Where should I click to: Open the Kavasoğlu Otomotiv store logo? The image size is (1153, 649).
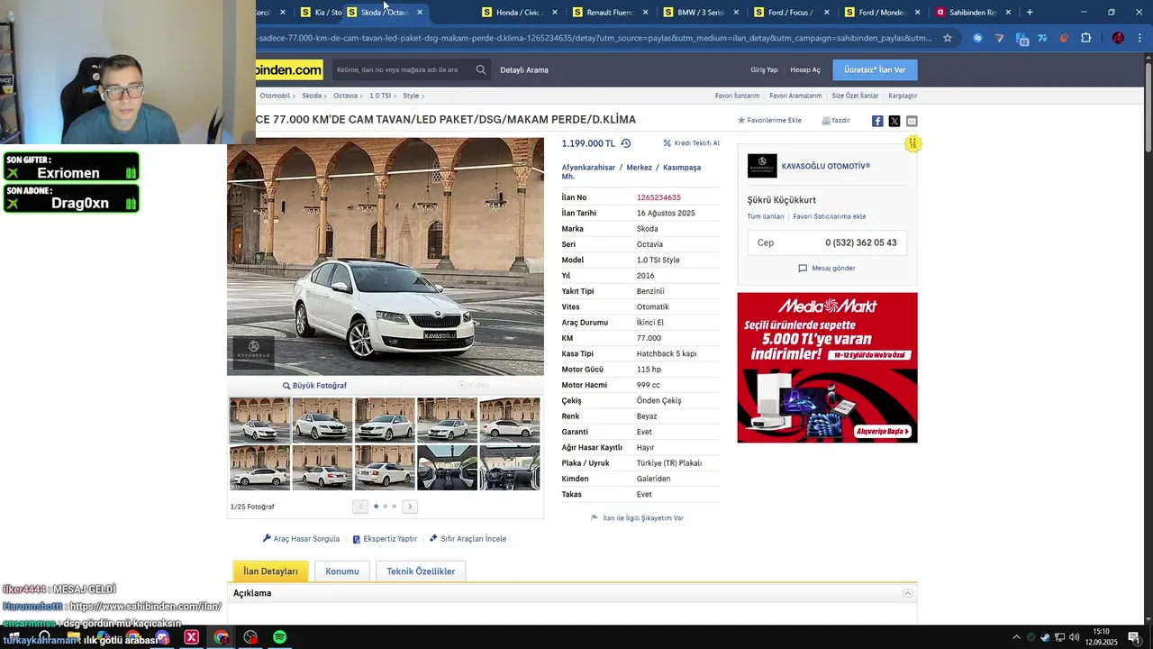(x=762, y=166)
